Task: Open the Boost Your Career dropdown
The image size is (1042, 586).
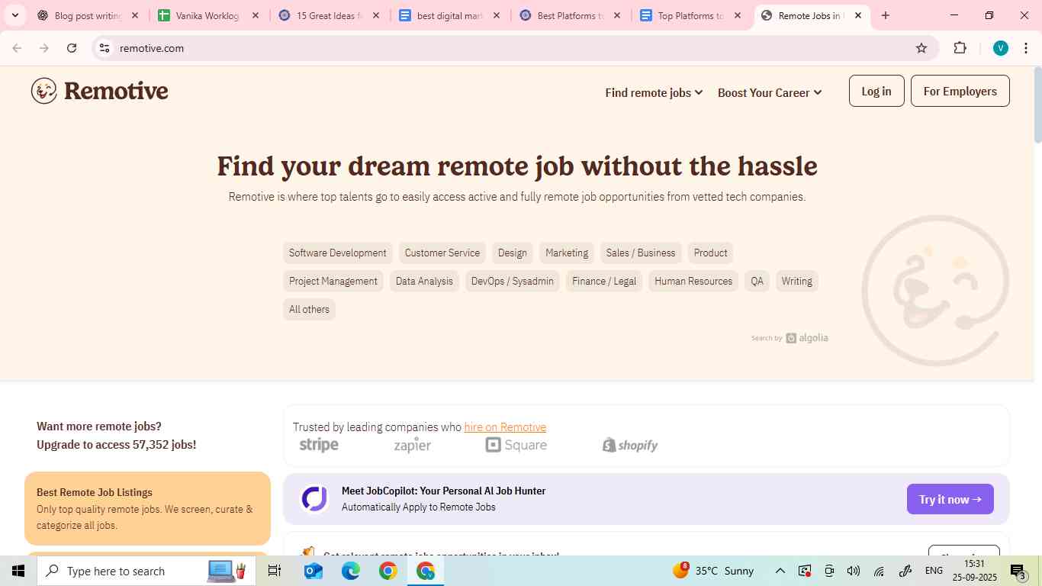Action: (x=770, y=92)
